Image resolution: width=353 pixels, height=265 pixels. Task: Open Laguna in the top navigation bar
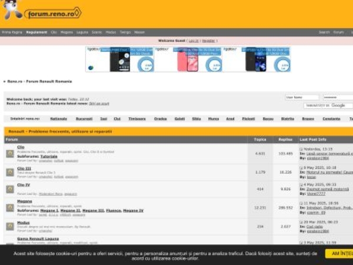click(82, 32)
